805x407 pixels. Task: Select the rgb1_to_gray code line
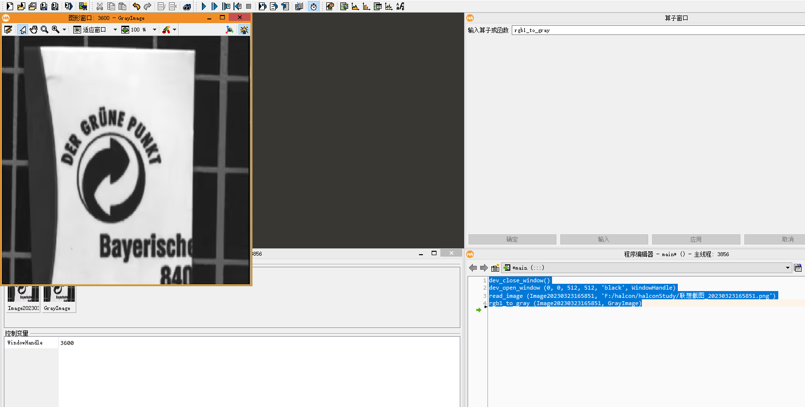[565, 303]
